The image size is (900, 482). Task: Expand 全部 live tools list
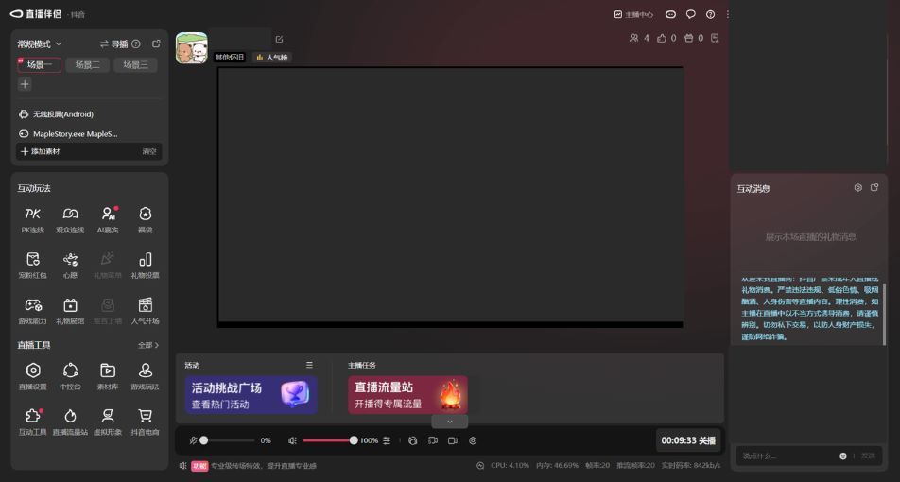click(148, 345)
